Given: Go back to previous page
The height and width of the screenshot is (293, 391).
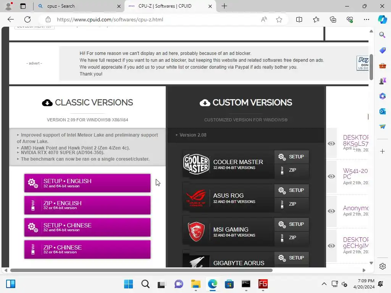Looking at the screenshot, I should (10, 19).
